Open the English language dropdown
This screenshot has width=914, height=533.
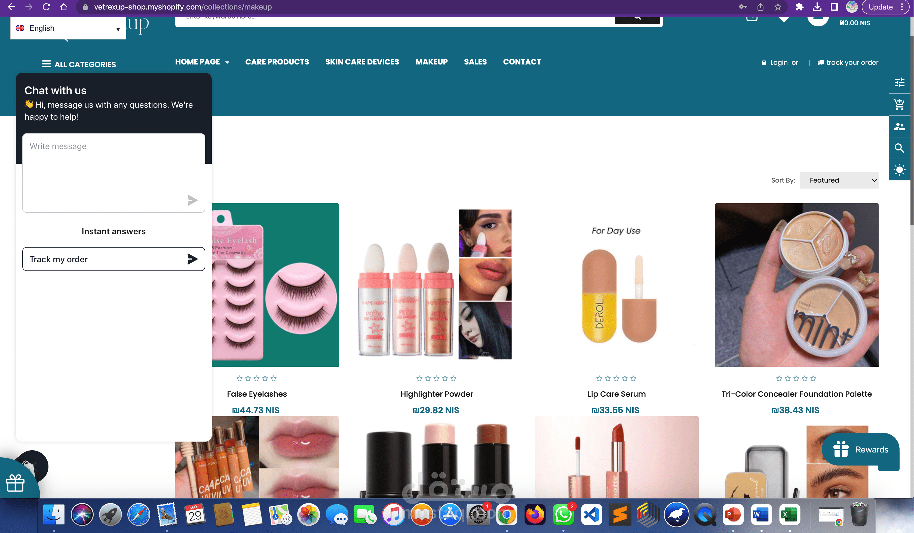coord(68,28)
